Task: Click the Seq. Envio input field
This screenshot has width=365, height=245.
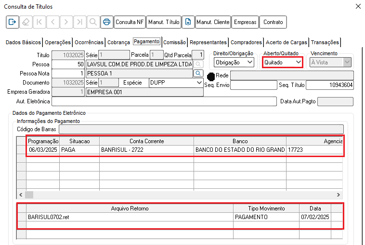Action: pyautogui.click(x=253, y=85)
